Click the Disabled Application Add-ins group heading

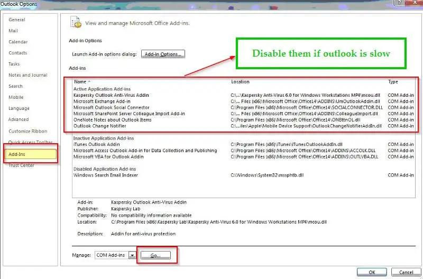click(x=105, y=169)
